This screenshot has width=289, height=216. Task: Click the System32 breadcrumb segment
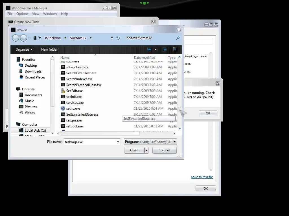(x=78, y=38)
